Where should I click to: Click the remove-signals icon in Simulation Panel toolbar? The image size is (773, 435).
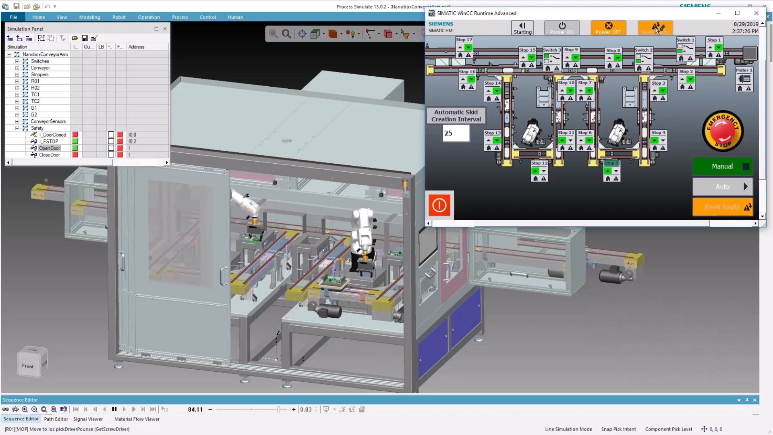(x=29, y=38)
